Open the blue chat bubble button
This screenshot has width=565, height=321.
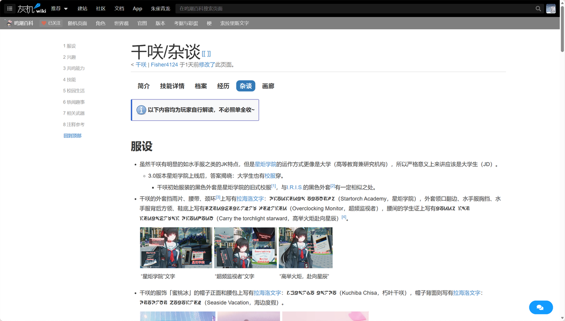coord(540,307)
